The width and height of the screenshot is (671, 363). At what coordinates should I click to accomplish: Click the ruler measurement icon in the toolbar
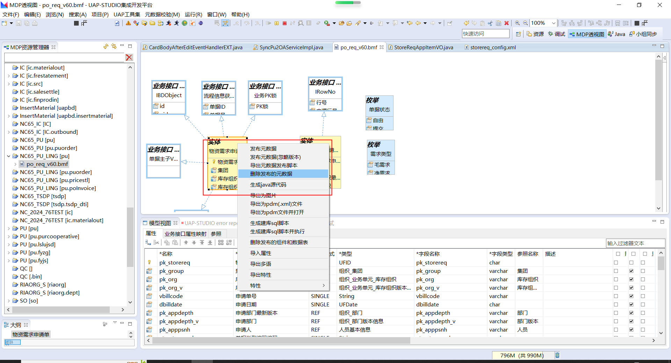(x=84, y=23)
